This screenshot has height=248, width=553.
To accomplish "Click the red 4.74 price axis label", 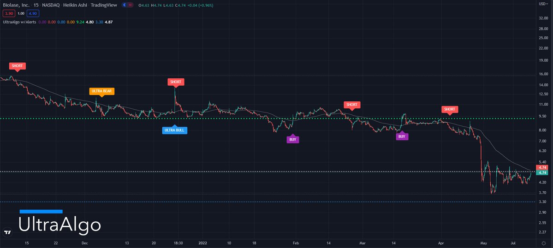I will tap(542, 167).
